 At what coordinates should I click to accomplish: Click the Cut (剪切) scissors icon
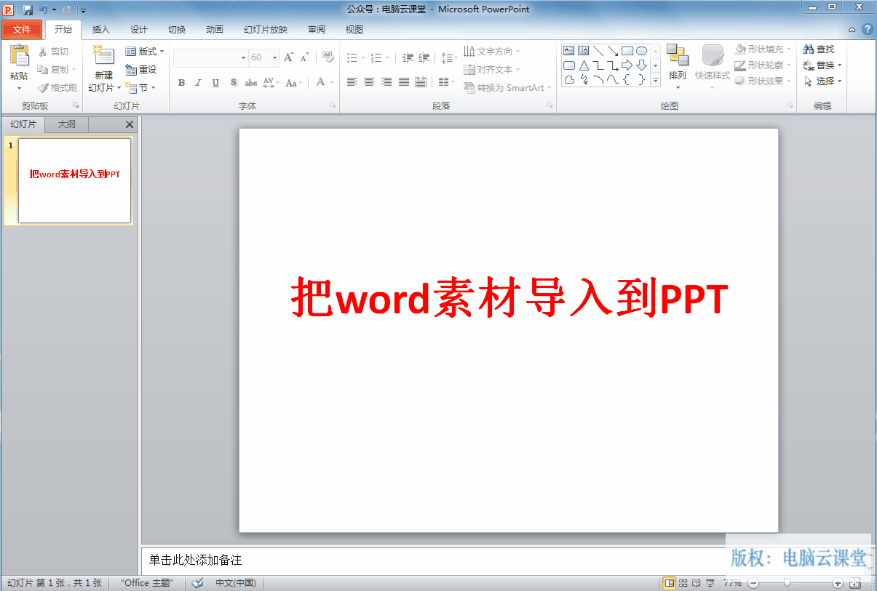pos(43,52)
